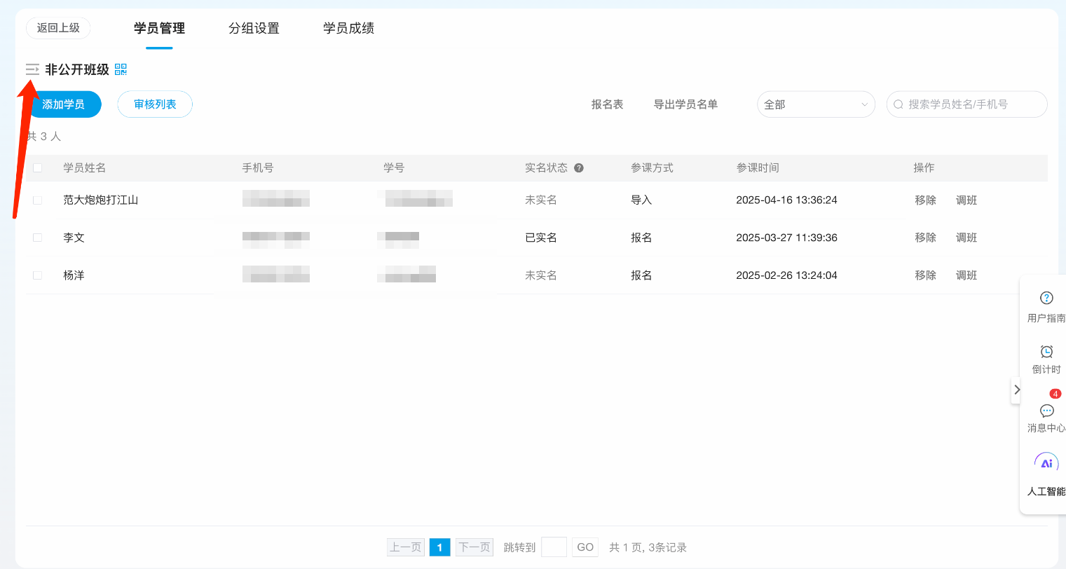The height and width of the screenshot is (569, 1066).
Task: Click the class list menu icon
Action: point(32,69)
